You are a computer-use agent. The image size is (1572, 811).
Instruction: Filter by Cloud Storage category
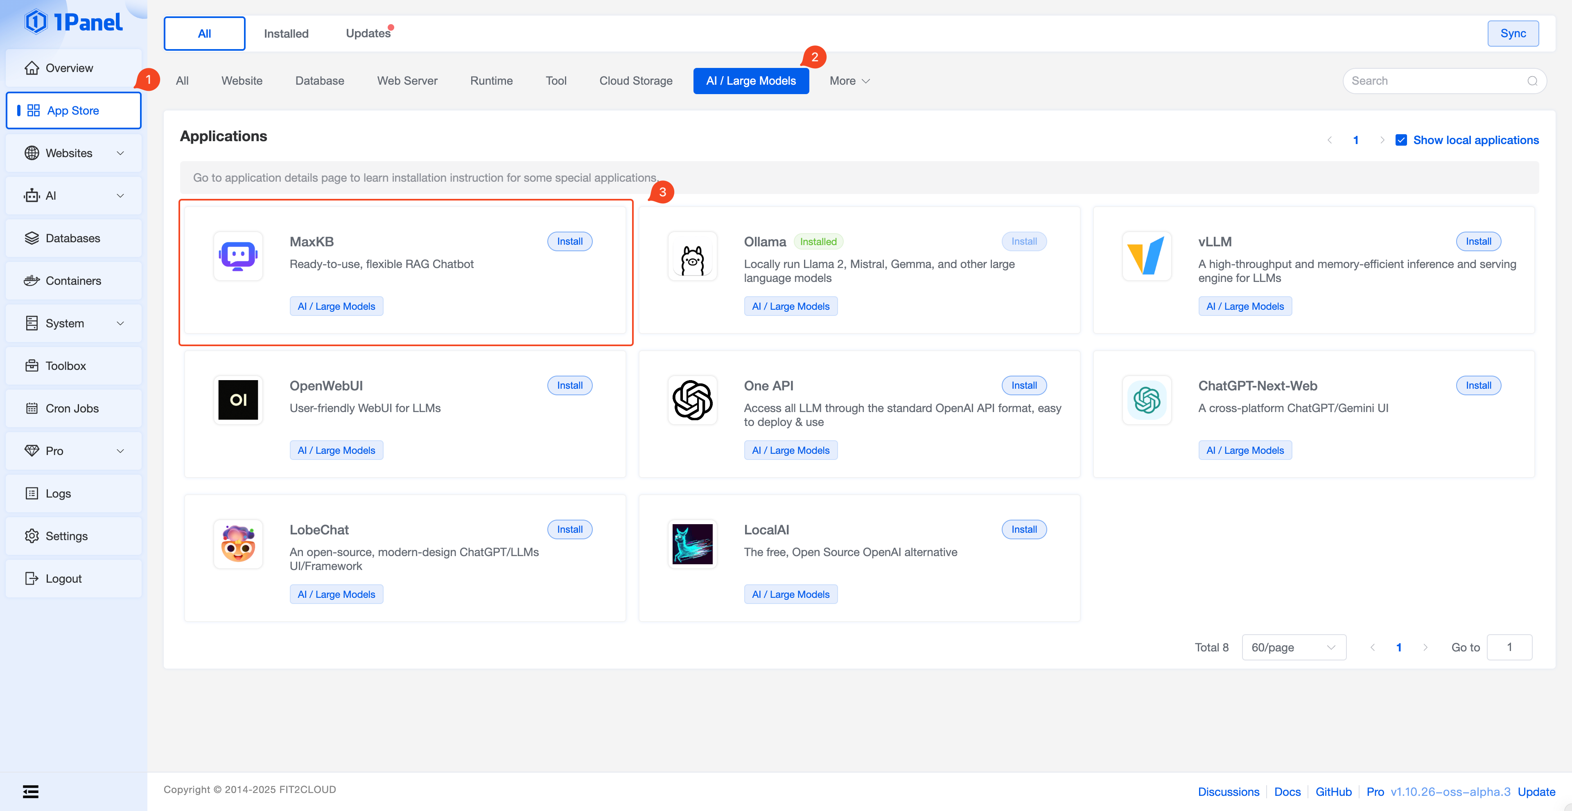click(636, 81)
